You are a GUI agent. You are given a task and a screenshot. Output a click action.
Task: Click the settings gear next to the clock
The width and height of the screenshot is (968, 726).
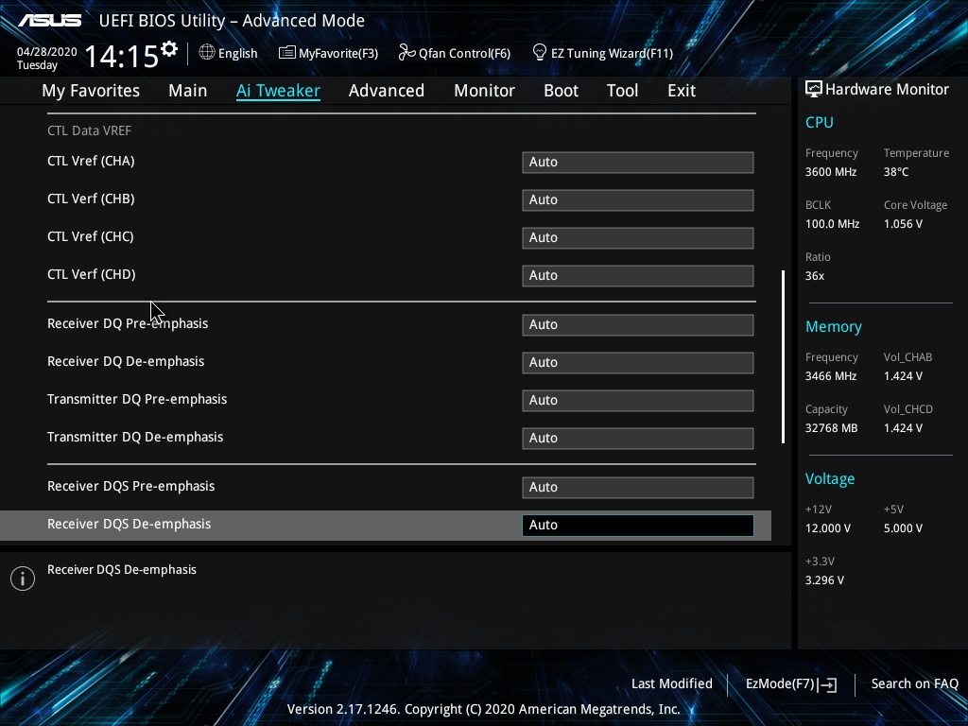tap(169, 49)
